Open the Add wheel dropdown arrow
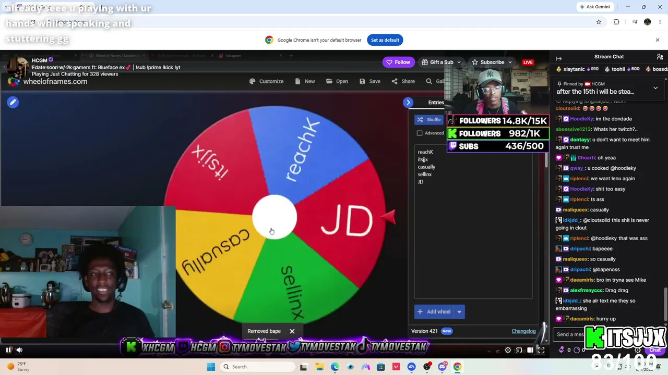Image resolution: width=668 pixels, height=375 pixels. click(x=459, y=312)
